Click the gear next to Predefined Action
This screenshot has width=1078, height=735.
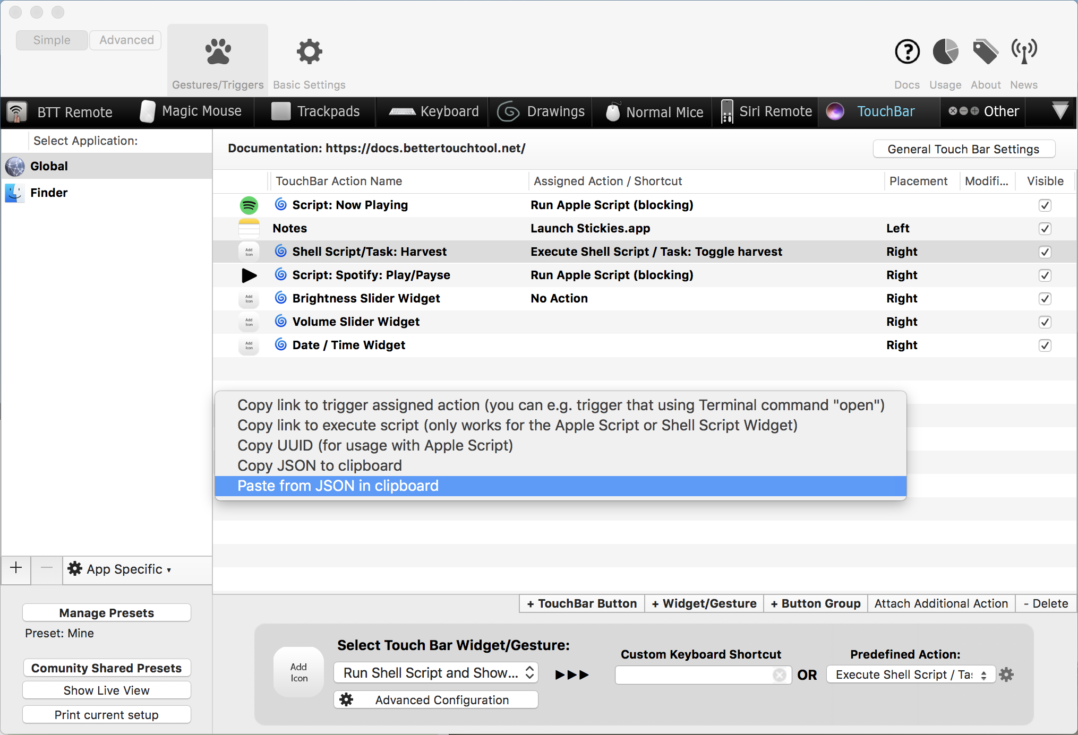1006,675
